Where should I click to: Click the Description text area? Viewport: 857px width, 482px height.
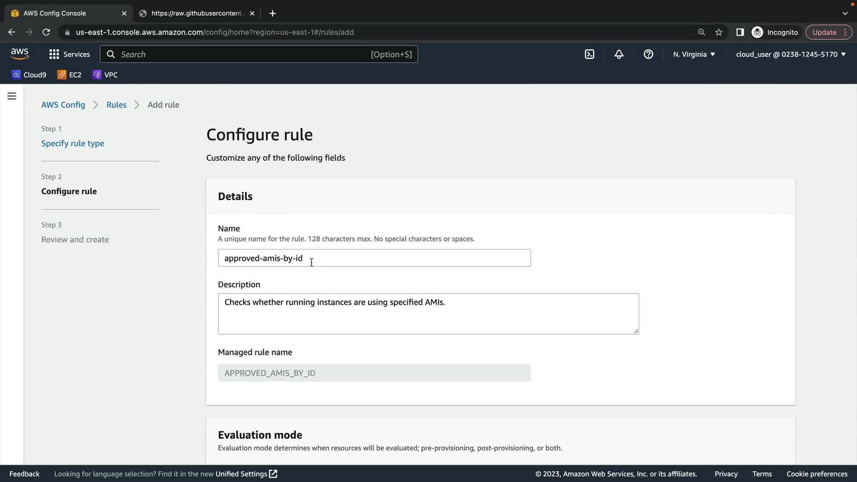click(x=428, y=313)
